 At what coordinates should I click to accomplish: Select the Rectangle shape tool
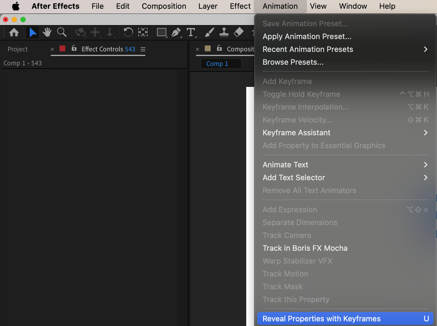pos(161,32)
